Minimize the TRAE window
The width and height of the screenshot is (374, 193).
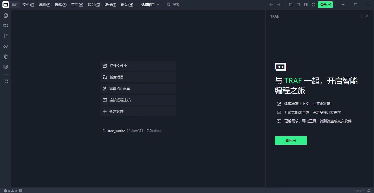(x=343, y=5)
